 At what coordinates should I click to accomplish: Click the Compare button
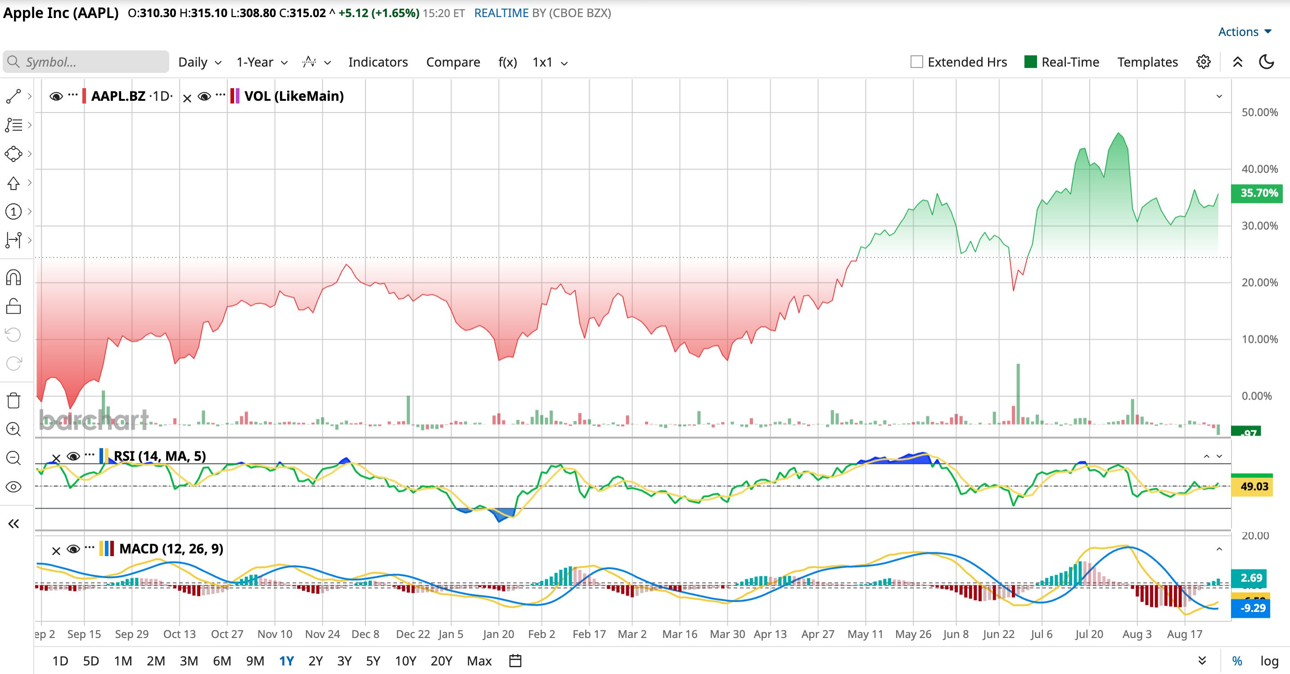point(453,62)
